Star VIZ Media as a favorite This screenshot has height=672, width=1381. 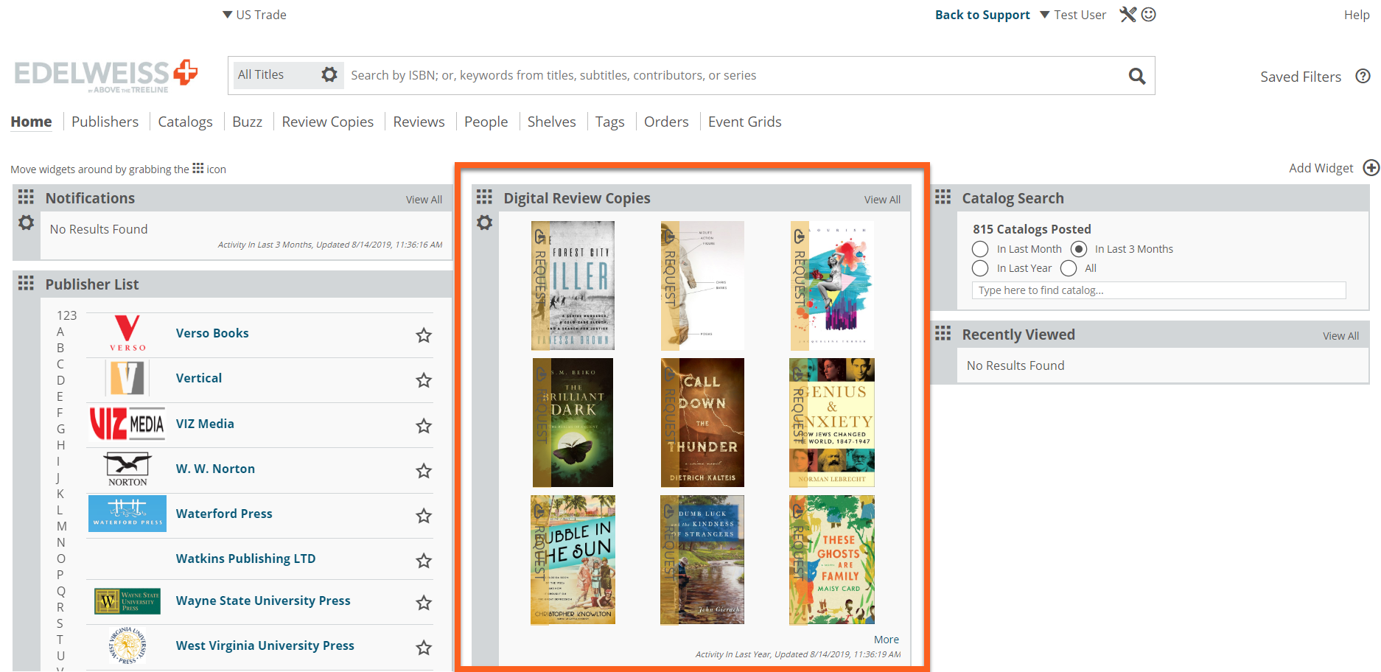pos(424,426)
